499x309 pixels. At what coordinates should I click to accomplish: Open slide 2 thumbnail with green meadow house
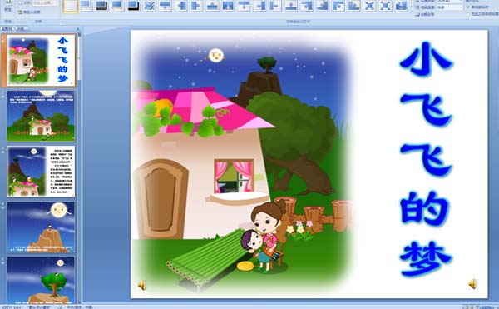(41, 116)
